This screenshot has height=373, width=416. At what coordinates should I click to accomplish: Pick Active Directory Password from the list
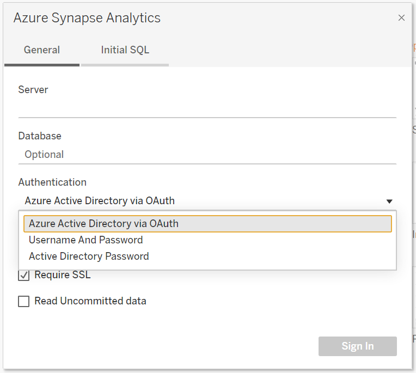point(89,256)
